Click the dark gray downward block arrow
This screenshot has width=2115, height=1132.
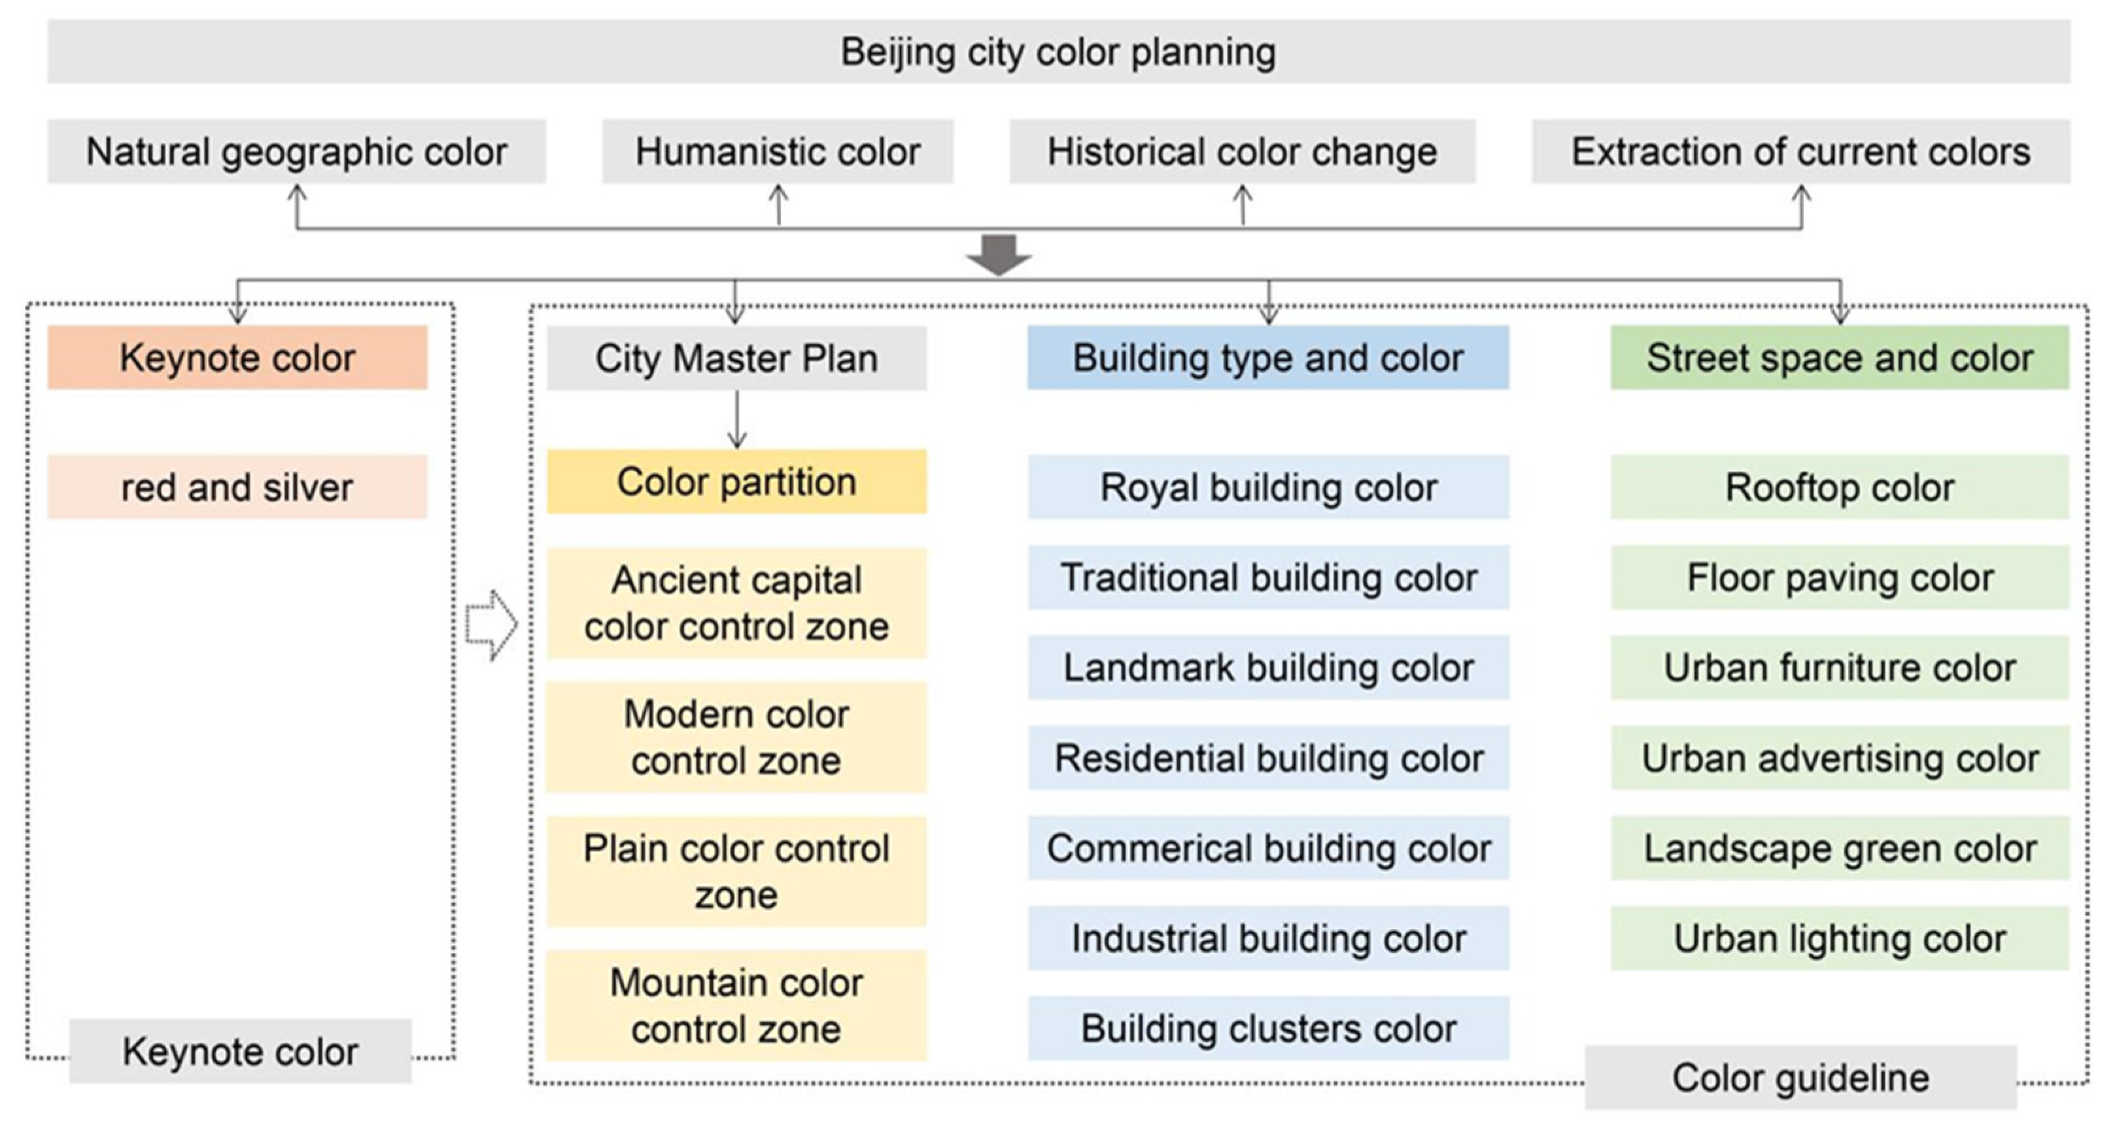click(x=999, y=254)
